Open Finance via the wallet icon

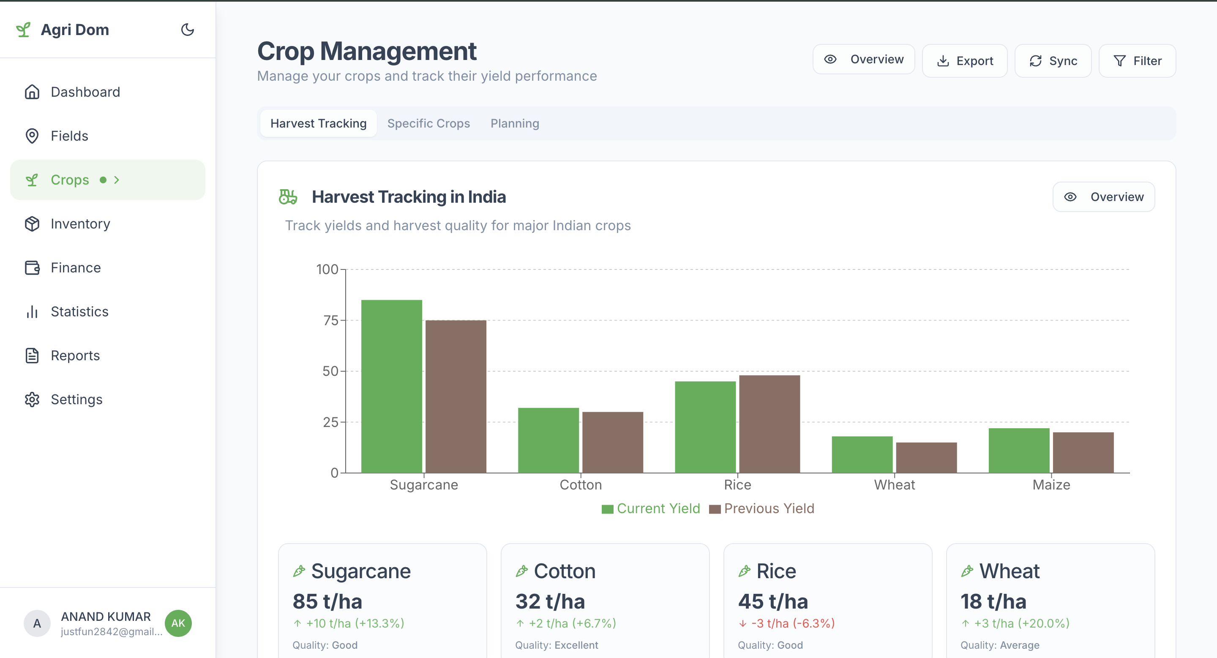[32, 268]
